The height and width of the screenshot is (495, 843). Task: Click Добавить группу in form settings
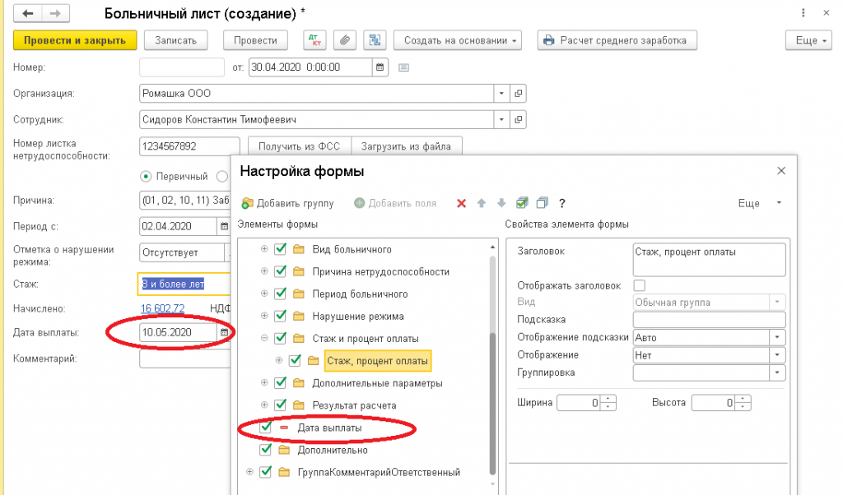point(287,203)
